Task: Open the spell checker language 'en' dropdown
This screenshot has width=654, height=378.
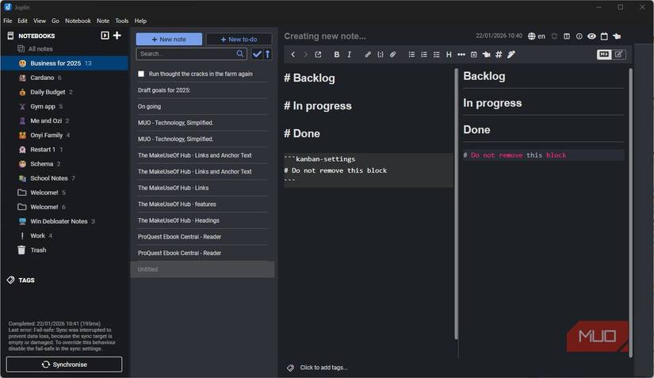Action: tap(537, 36)
